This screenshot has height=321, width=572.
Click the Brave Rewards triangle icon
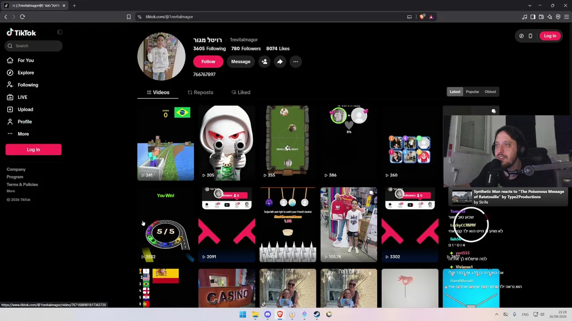click(431, 17)
